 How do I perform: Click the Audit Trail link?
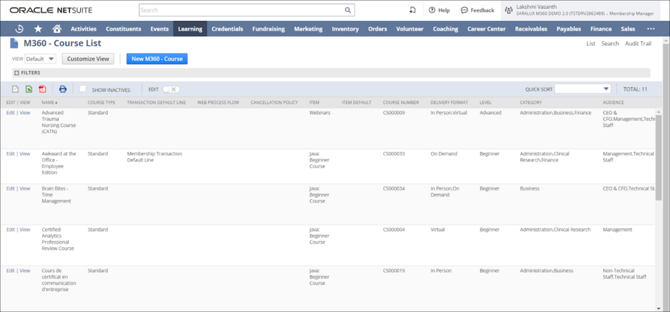click(638, 43)
